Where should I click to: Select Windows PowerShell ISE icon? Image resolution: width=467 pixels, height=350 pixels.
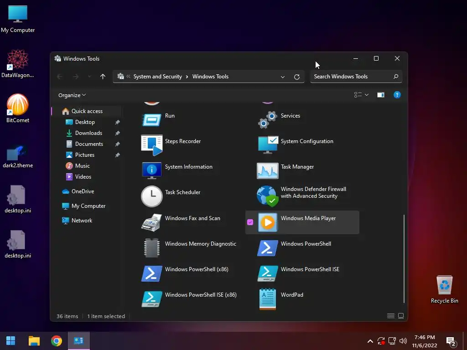click(x=267, y=273)
